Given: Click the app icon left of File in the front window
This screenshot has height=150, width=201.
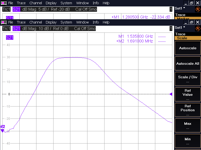Looking at the screenshot, I should pos(4,22).
